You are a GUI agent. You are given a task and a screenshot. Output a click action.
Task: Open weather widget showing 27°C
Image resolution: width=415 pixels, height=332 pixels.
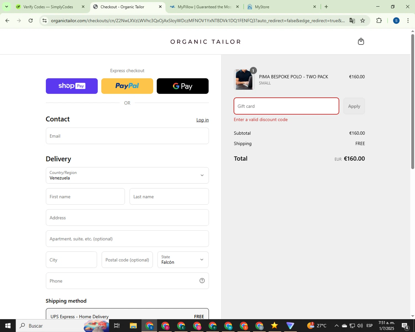(317, 326)
